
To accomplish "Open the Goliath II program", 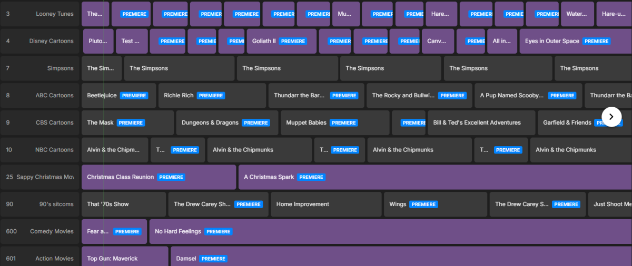I will pyautogui.click(x=281, y=41).
